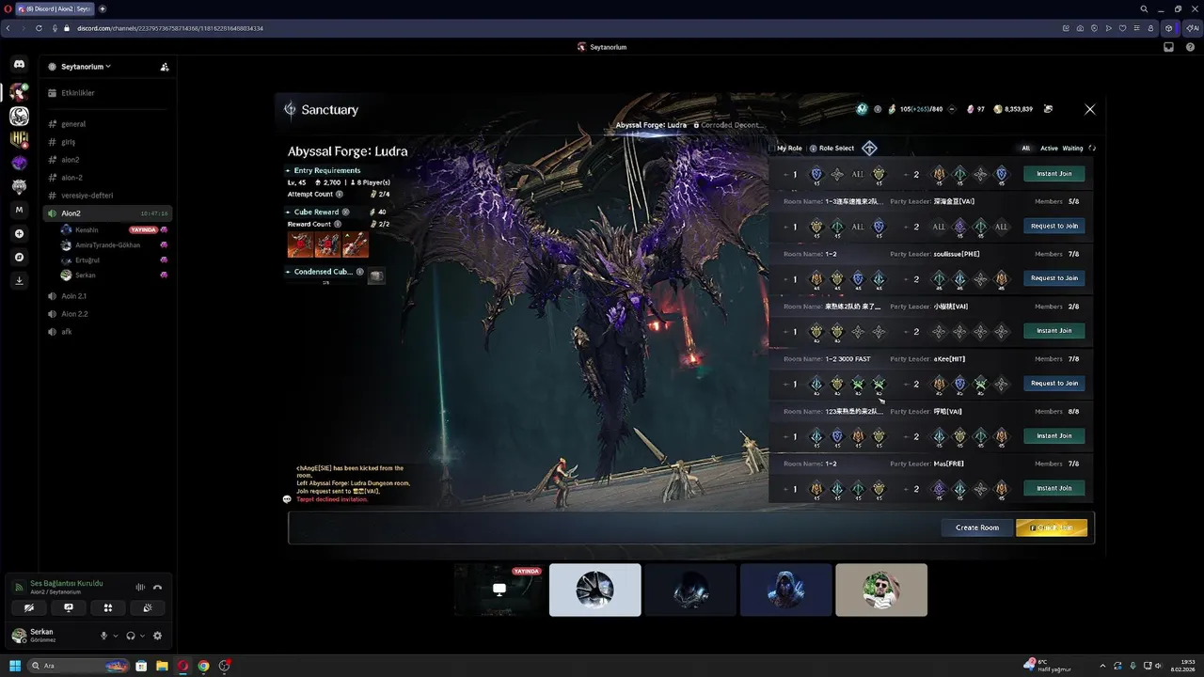Screen dimensions: 1204x677
Task: Open microphone options chevron
Action: point(116,636)
